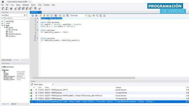Refresh the SCHEMAS list icon

pyautogui.click(x=25, y=15)
